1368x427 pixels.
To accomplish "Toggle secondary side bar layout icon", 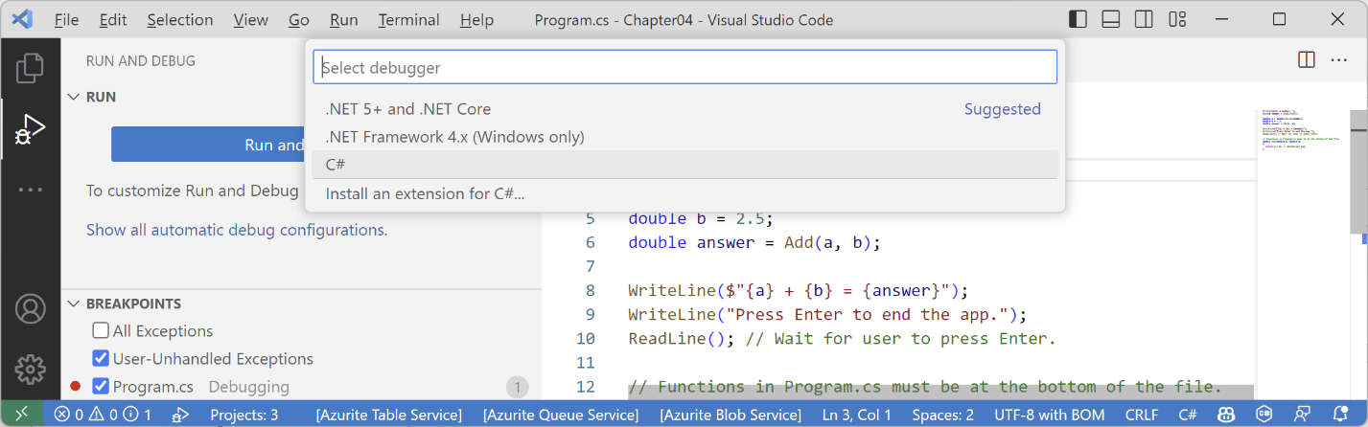I will (x=1144, y=19).
